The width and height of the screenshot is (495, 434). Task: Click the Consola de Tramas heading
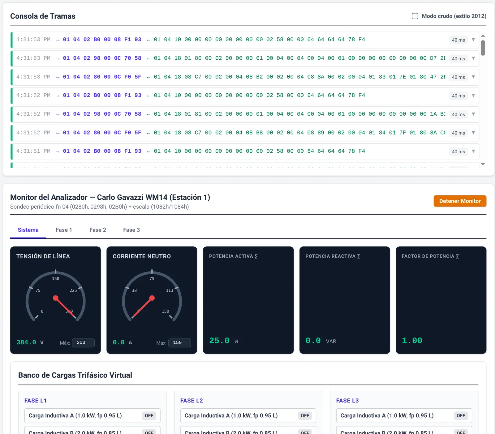43,16
